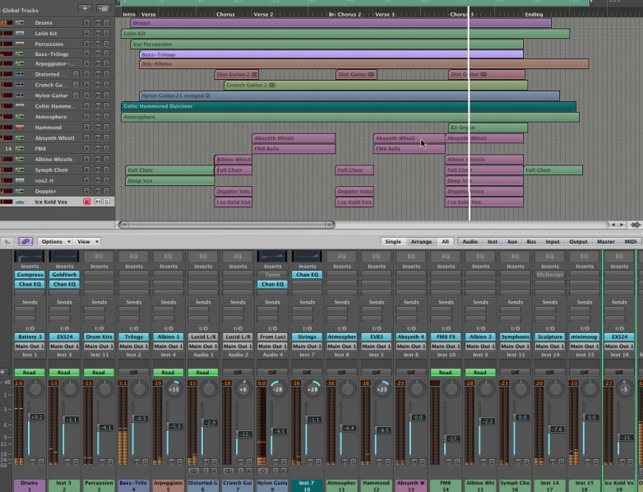Viewport: 643px width, 492px height.
Task: Toggle input monitoring on Crunch Guitar track
Action: tap(76, 85)
